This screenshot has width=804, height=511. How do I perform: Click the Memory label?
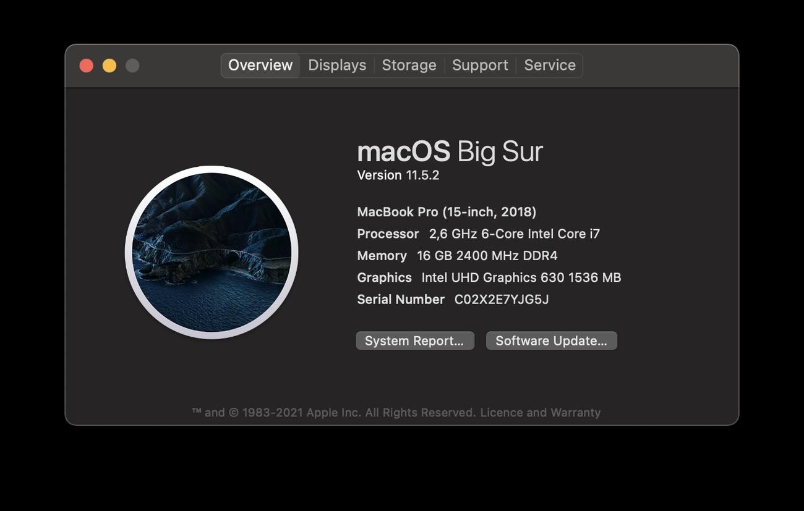pyautogui.click(x=382, y=255)
